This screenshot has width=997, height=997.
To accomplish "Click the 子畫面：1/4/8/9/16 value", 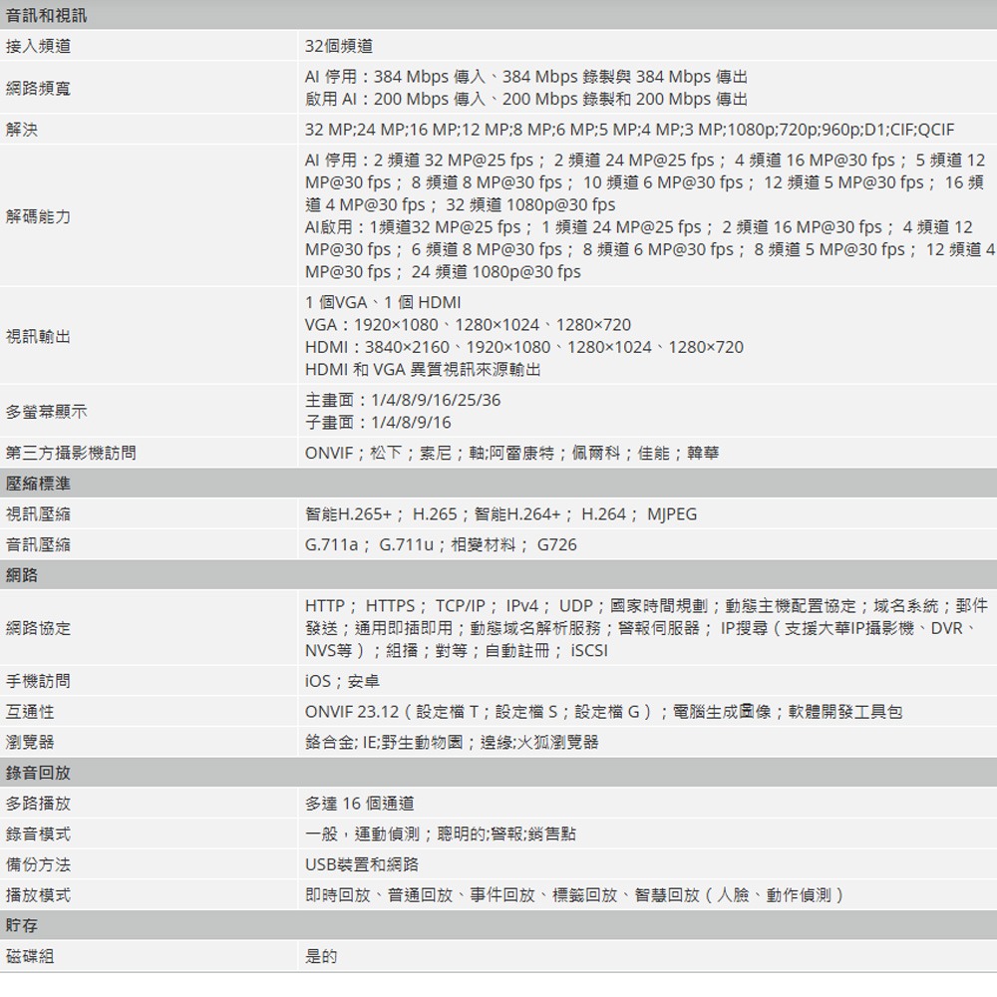I will pos(378,422).
